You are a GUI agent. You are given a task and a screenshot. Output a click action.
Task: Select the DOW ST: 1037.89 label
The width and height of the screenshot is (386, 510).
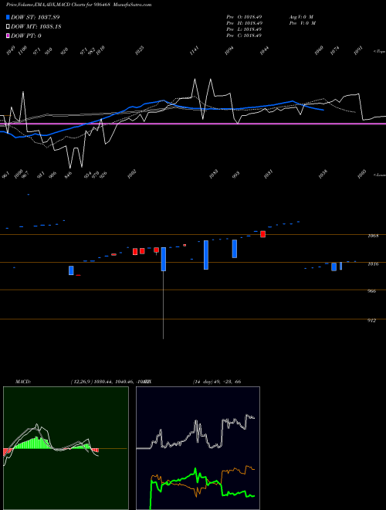click(x=35, y=17)
